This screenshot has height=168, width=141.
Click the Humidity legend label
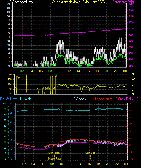(x=26, y=99)
